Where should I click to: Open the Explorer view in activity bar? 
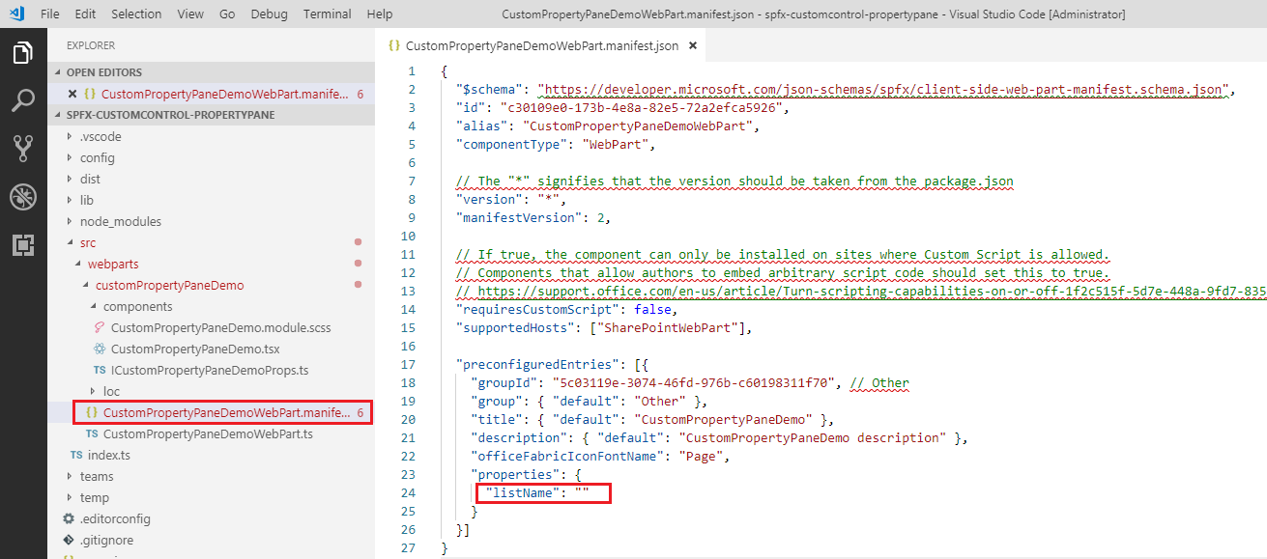tap(23, 52)
